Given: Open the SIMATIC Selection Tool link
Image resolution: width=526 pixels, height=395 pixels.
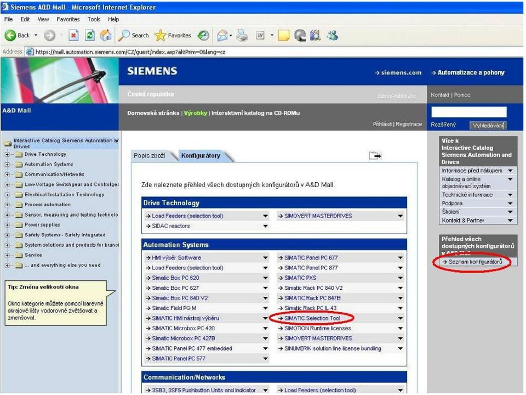Looking at the screenshot, I should (312, 318).
